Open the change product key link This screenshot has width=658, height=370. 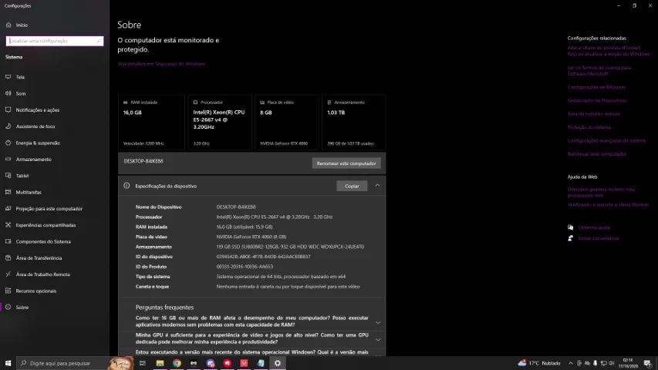tap(608, 51)
